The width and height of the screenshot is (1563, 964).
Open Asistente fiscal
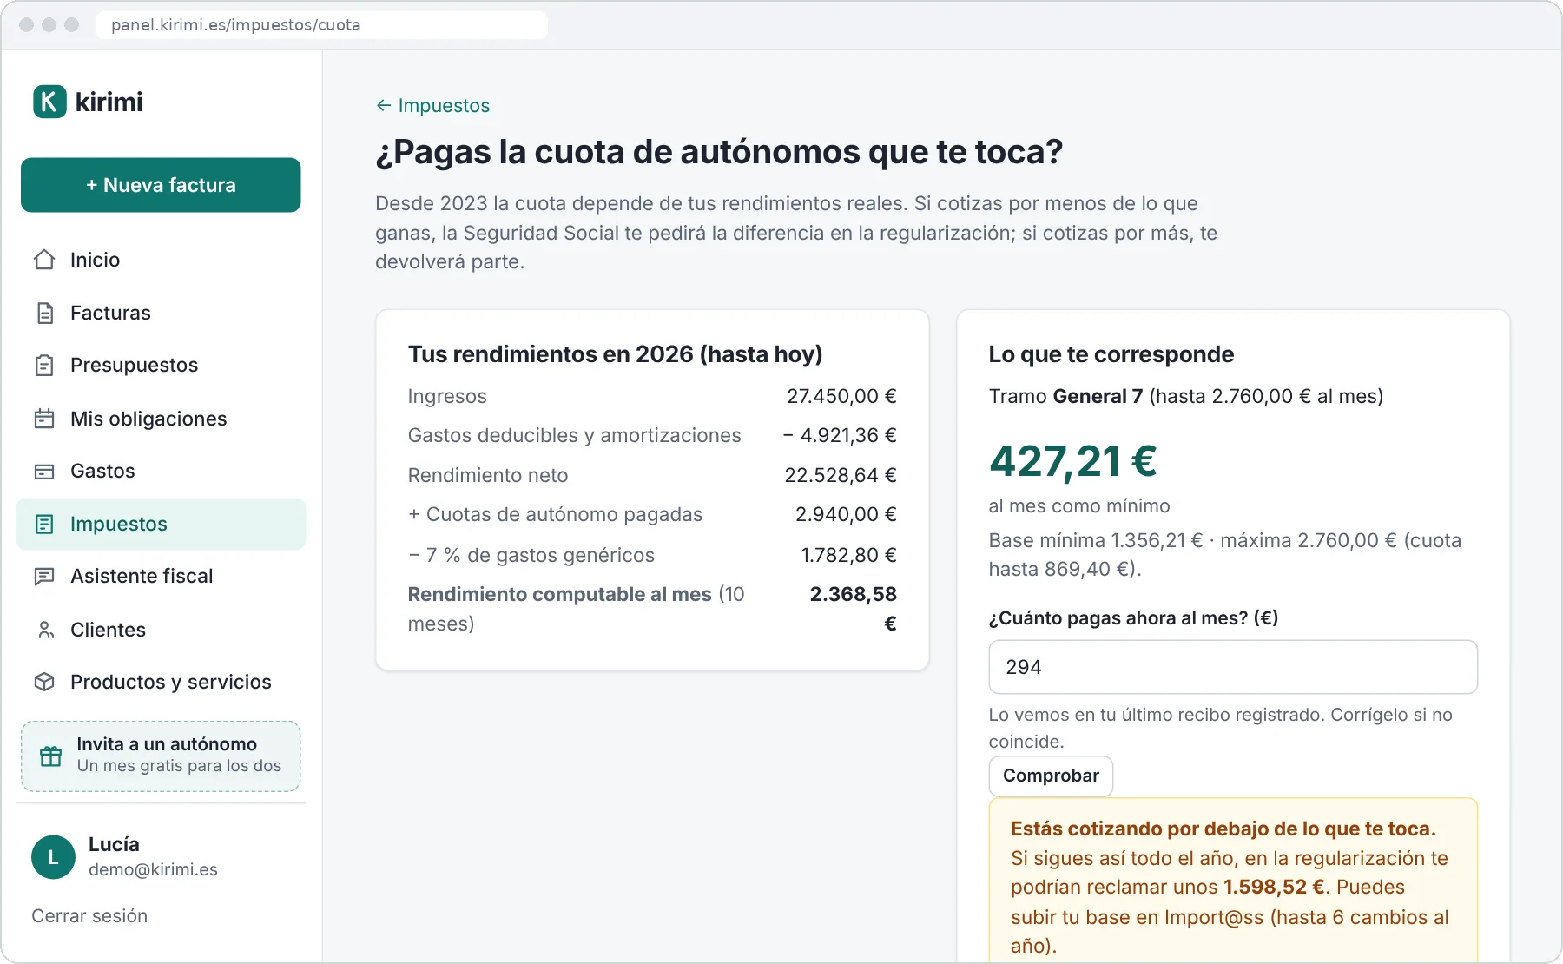[161, 577]
